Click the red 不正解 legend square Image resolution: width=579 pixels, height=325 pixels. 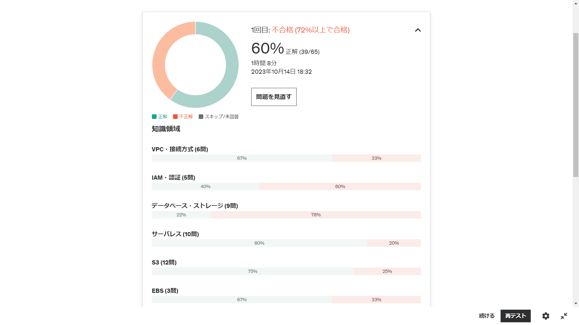pyautogui.click(x=175, y=116)
